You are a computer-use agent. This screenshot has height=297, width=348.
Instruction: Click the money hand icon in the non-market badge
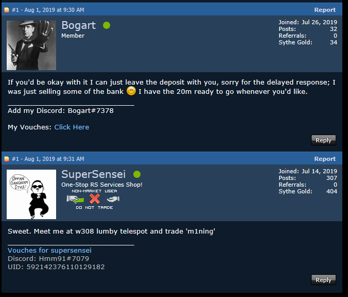(75, 199)
